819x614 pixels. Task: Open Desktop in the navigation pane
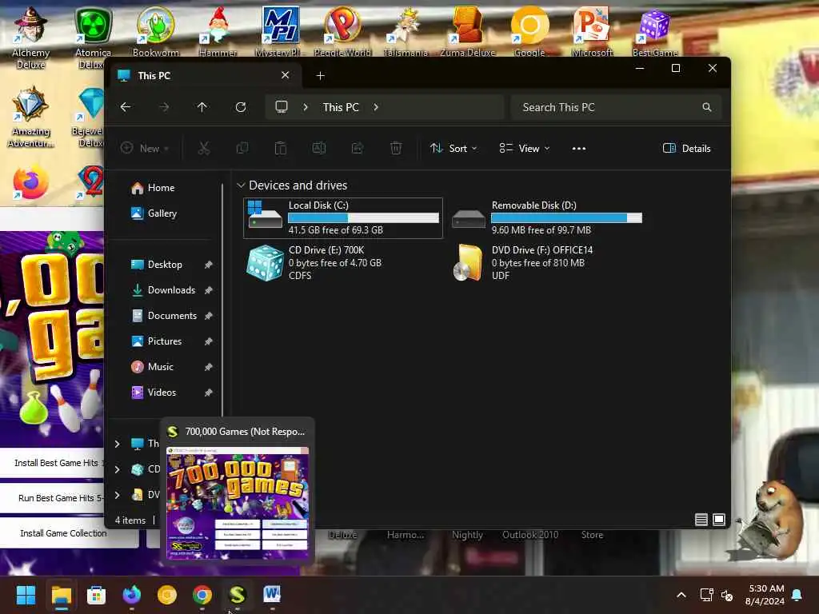(165, 264)
